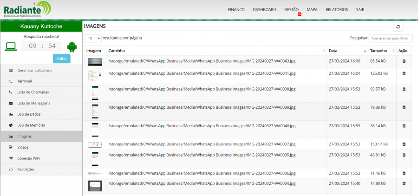
Task: Remove IMG-20240327-WA0038.jpg using its trash icon
Action: [404, 89]
